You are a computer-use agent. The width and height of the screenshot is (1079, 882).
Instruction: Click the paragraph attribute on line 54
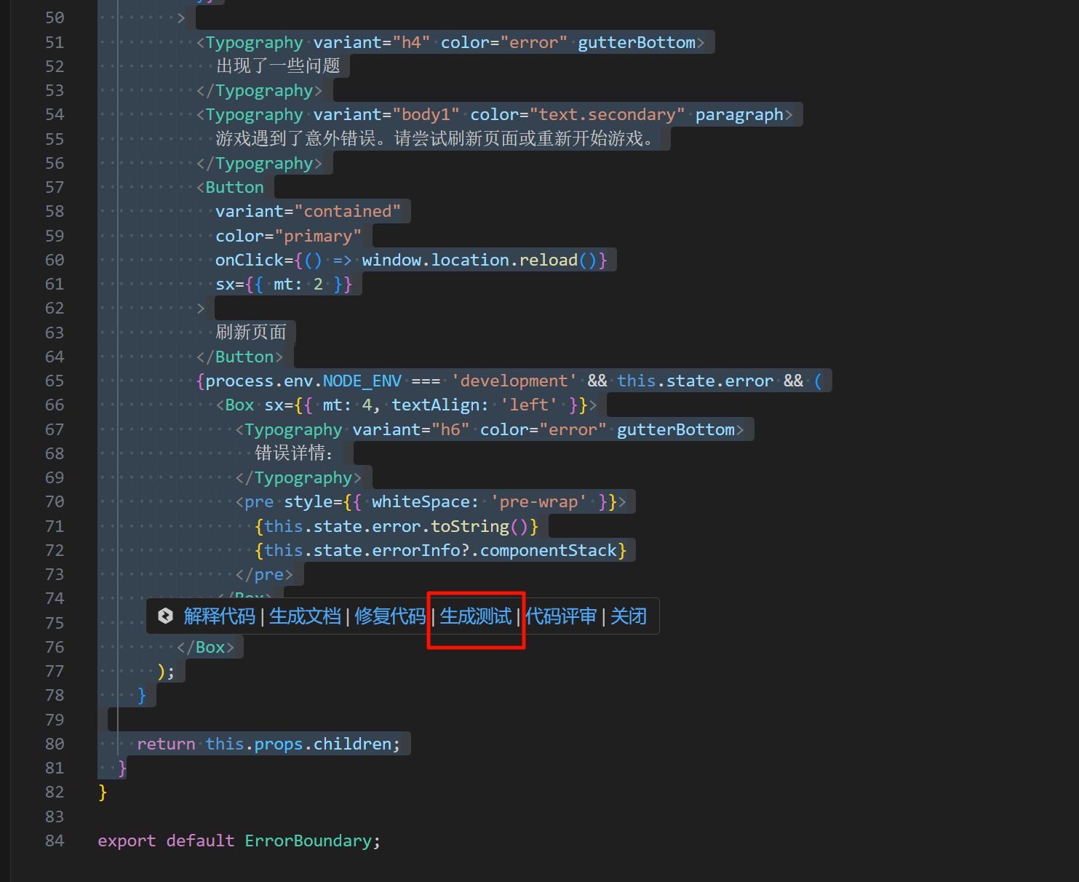pyautogui.click(x=739, y=114)
